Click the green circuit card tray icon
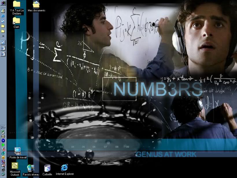The width and height of the screenshot is (237, 178). [3, 133]
